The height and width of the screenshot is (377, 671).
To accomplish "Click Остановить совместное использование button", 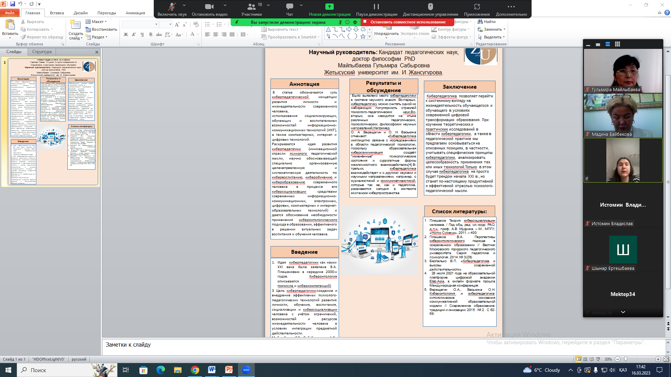I will (407, 22).
